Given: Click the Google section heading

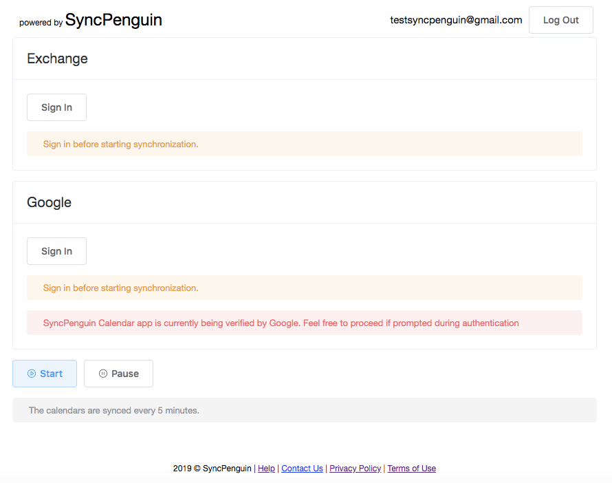Looking at the screenshot, I should pyautogui.click(x=50, y=202).
